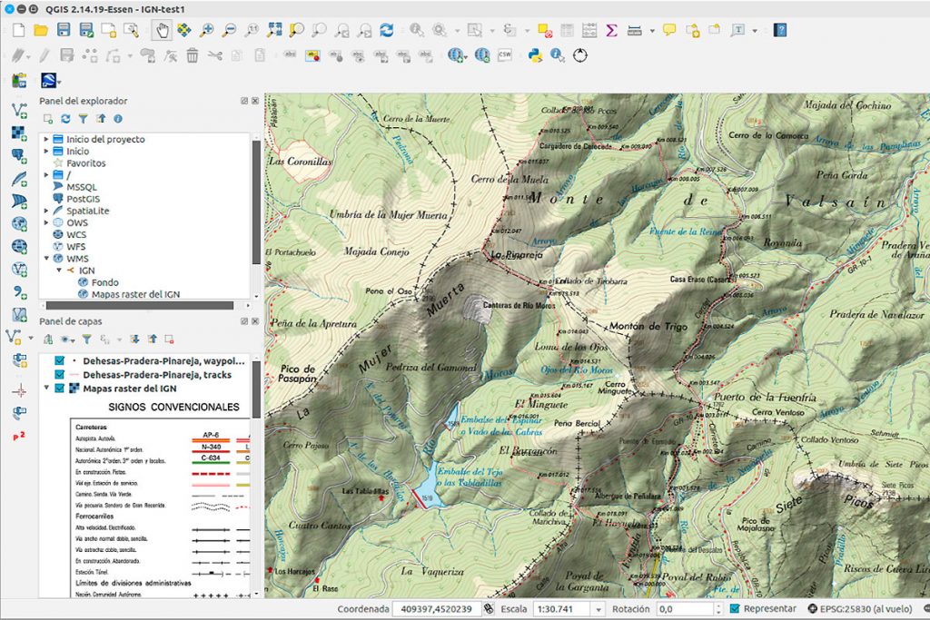Open the Escala dropdown in status bar
The height and width of the screenshot is (620, 930).
[599, 609]
